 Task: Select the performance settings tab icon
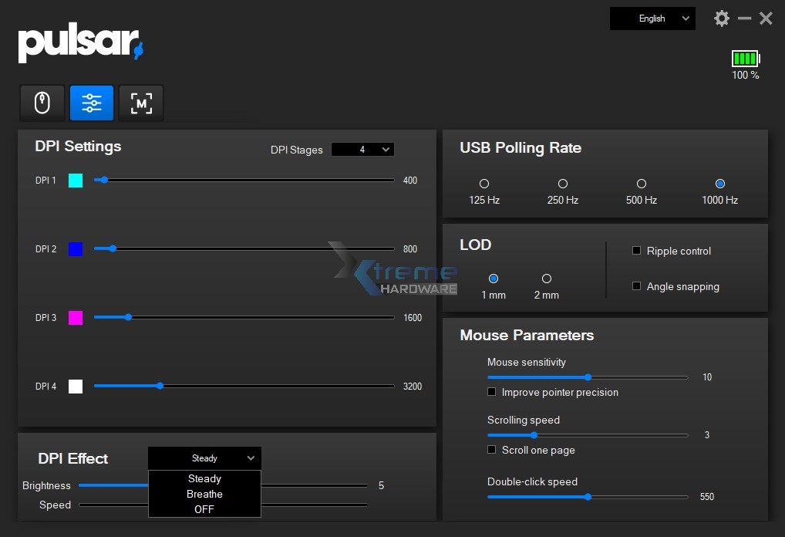pos(92,102)
